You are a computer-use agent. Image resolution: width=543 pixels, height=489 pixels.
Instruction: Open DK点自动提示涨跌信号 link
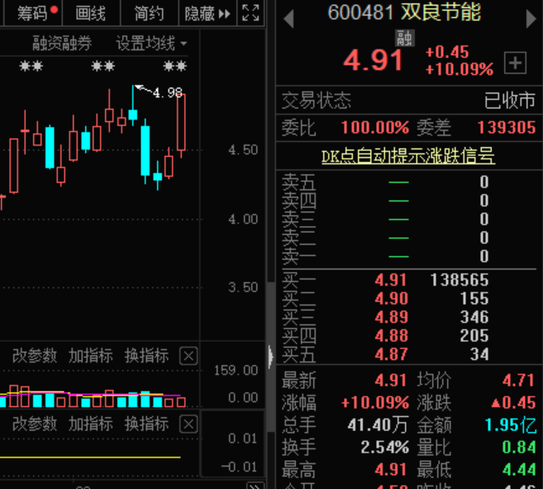408,156
